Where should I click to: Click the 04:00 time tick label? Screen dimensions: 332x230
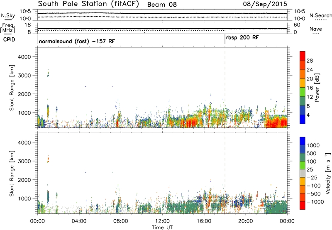79,221
